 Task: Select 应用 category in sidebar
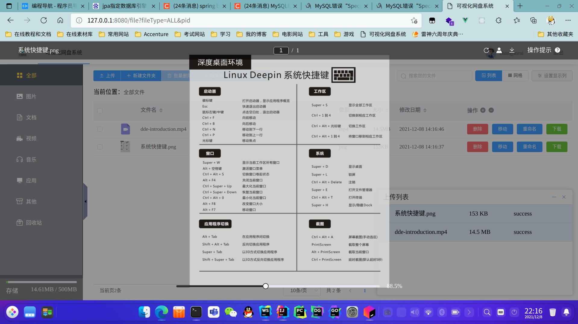click(41, 180)
